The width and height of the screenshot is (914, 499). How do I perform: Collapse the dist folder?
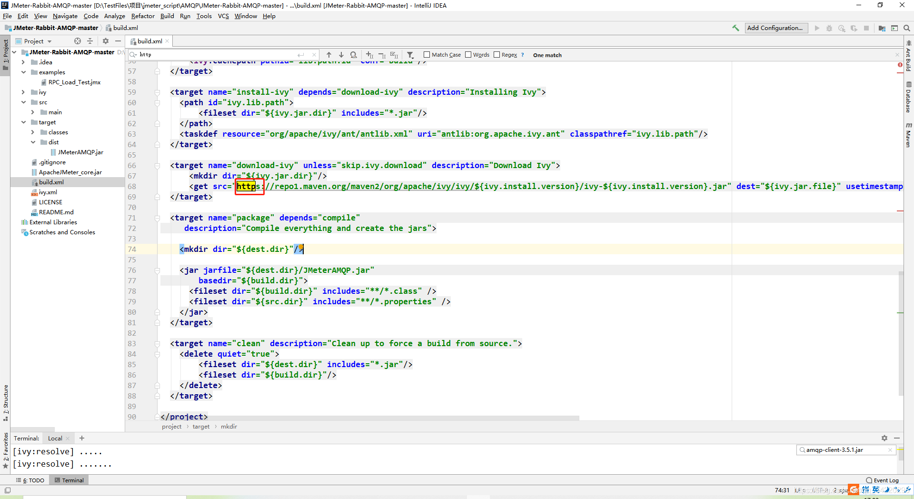[x=32, y=142]
